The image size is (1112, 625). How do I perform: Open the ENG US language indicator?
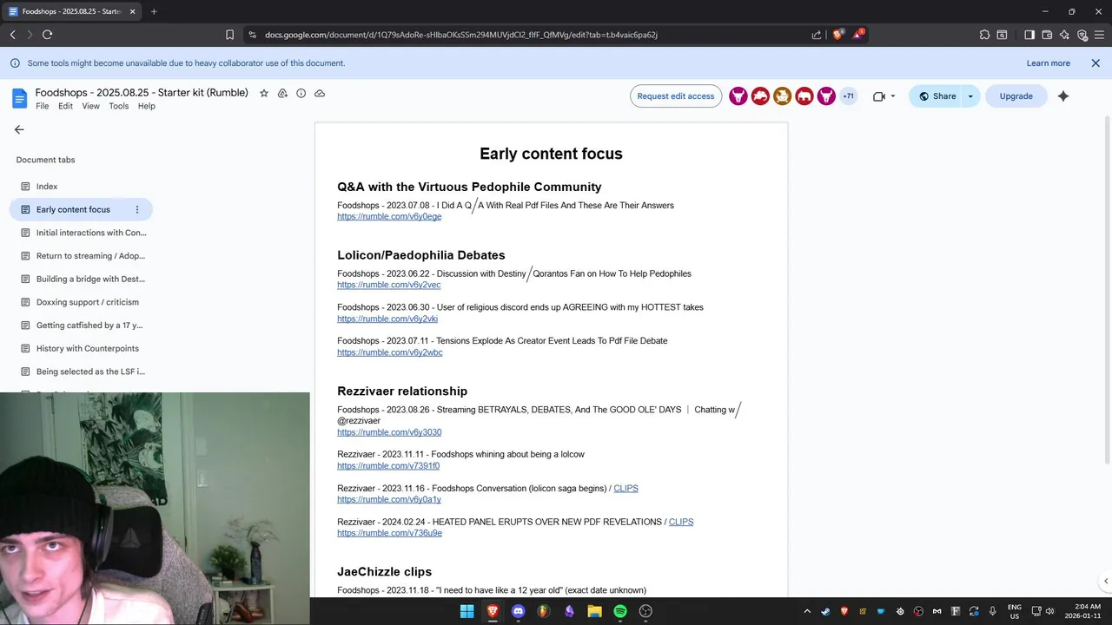coord(1014,611)
